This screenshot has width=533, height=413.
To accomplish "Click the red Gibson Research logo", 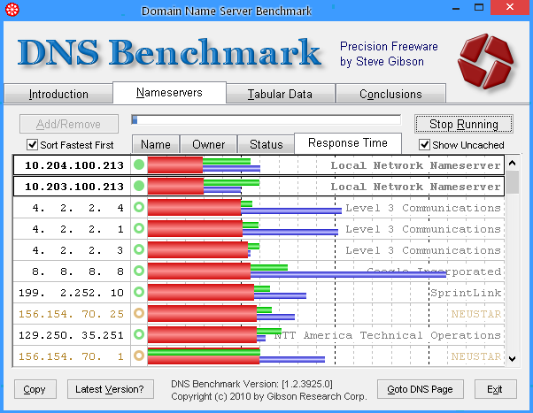I will [x=485, y=61].
